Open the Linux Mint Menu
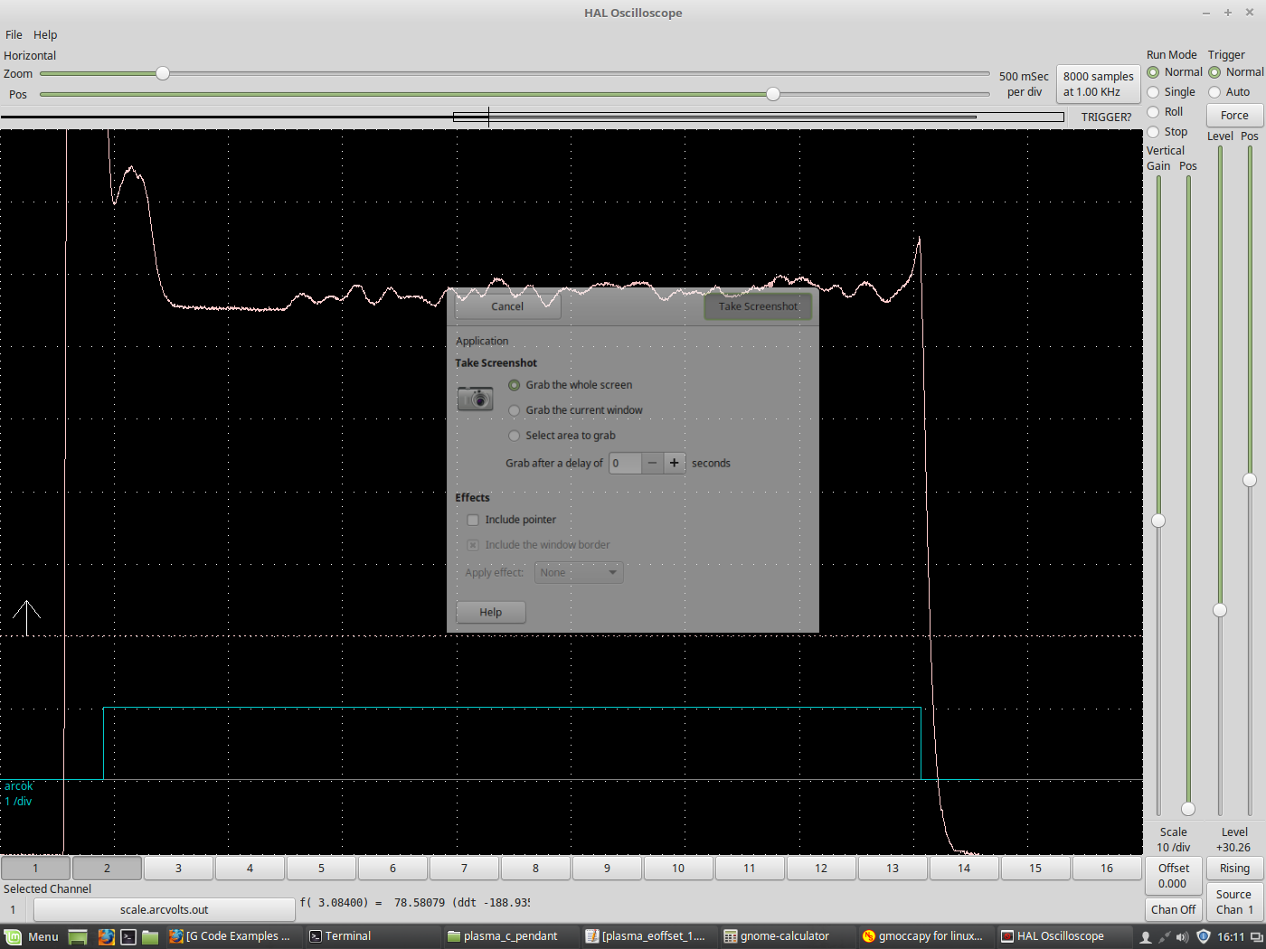This screenshot has height=949, width=1266. pyautogui.click(x=32, y=936)
